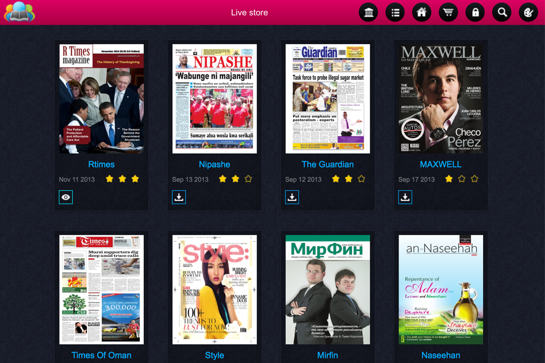
Task: Open the Times Of Oman title link
Action: [x=101, y=356]
